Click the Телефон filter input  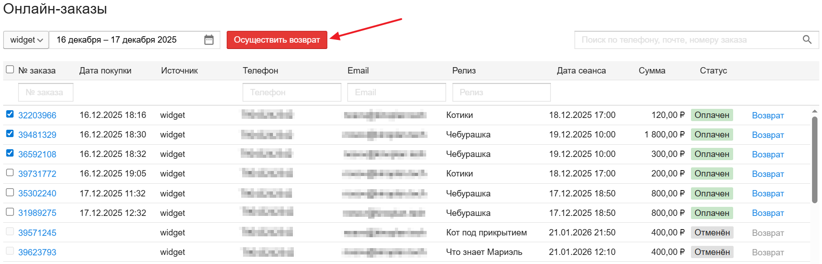point(292,93)
